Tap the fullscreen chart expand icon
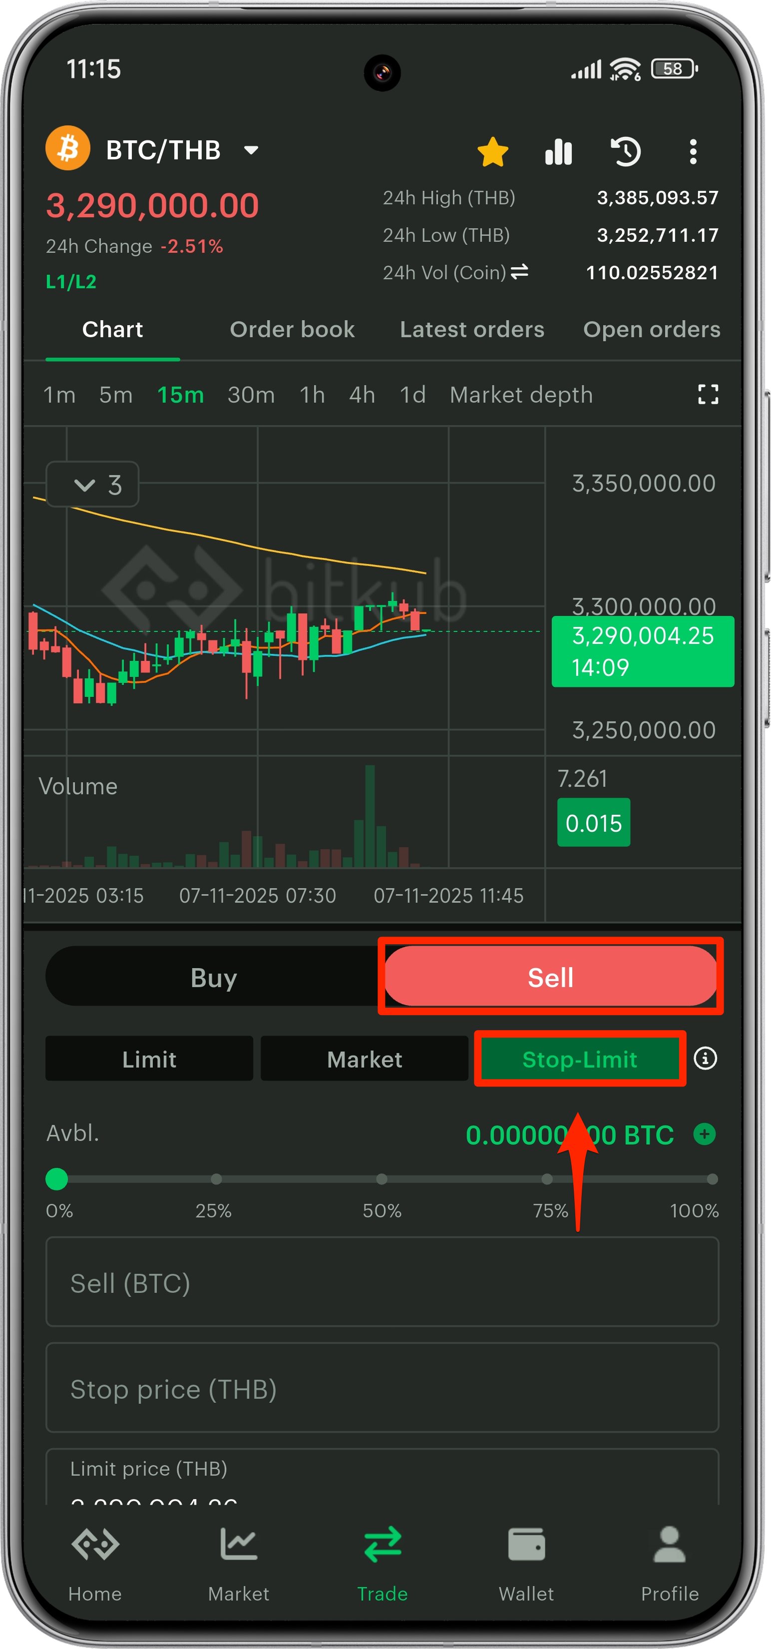Screen dimensions: 771x1649 coord(708,394)
